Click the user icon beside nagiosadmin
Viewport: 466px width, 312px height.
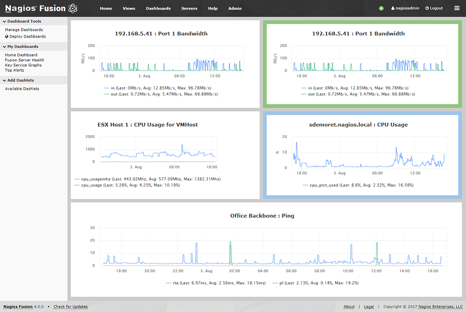393,8
